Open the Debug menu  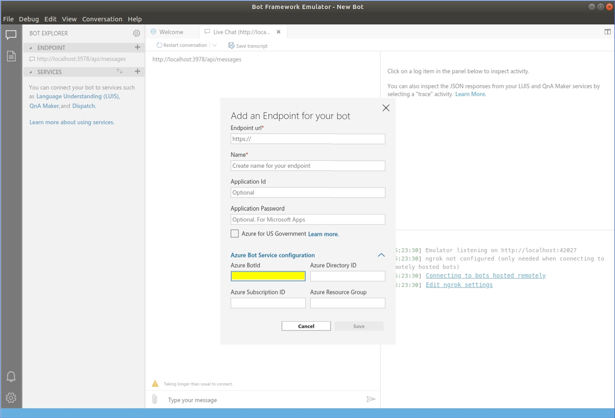29,19
